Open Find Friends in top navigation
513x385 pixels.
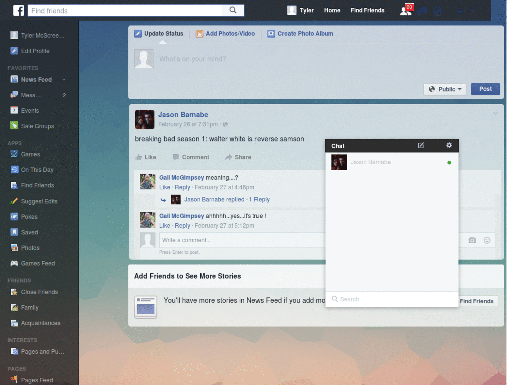(x=367, y=10)
